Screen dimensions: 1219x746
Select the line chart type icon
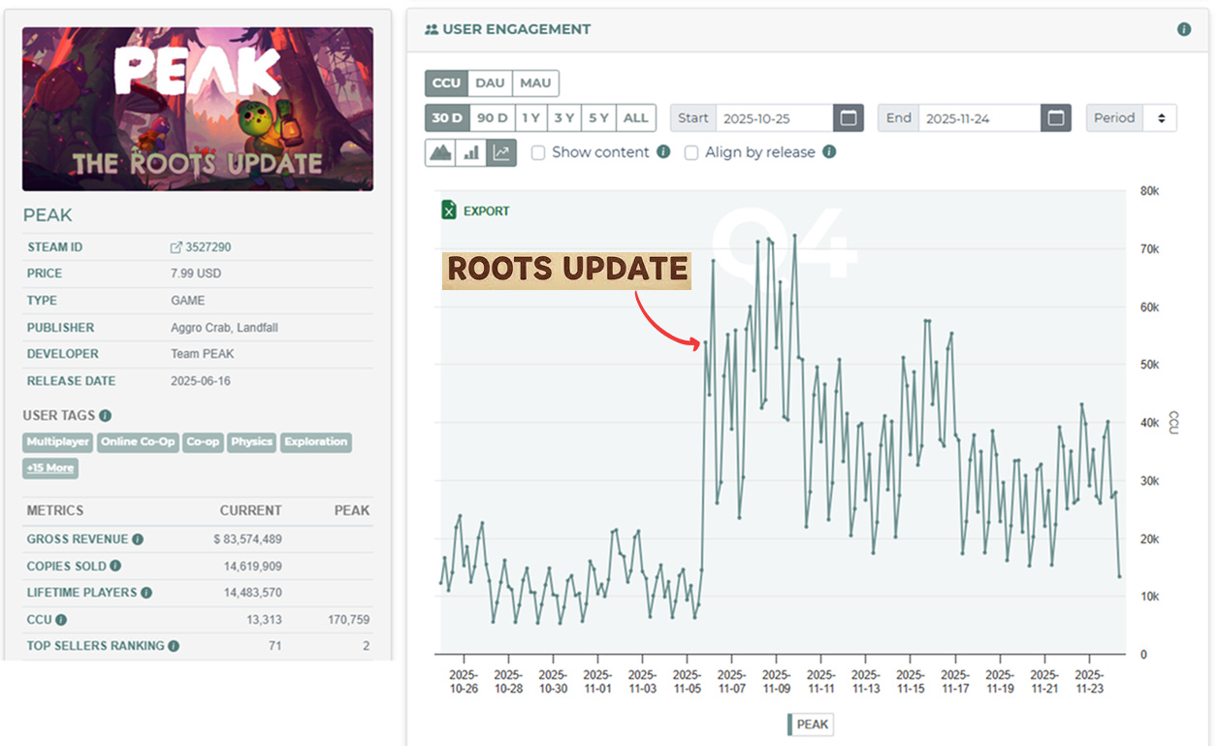[x=501, y=152]
